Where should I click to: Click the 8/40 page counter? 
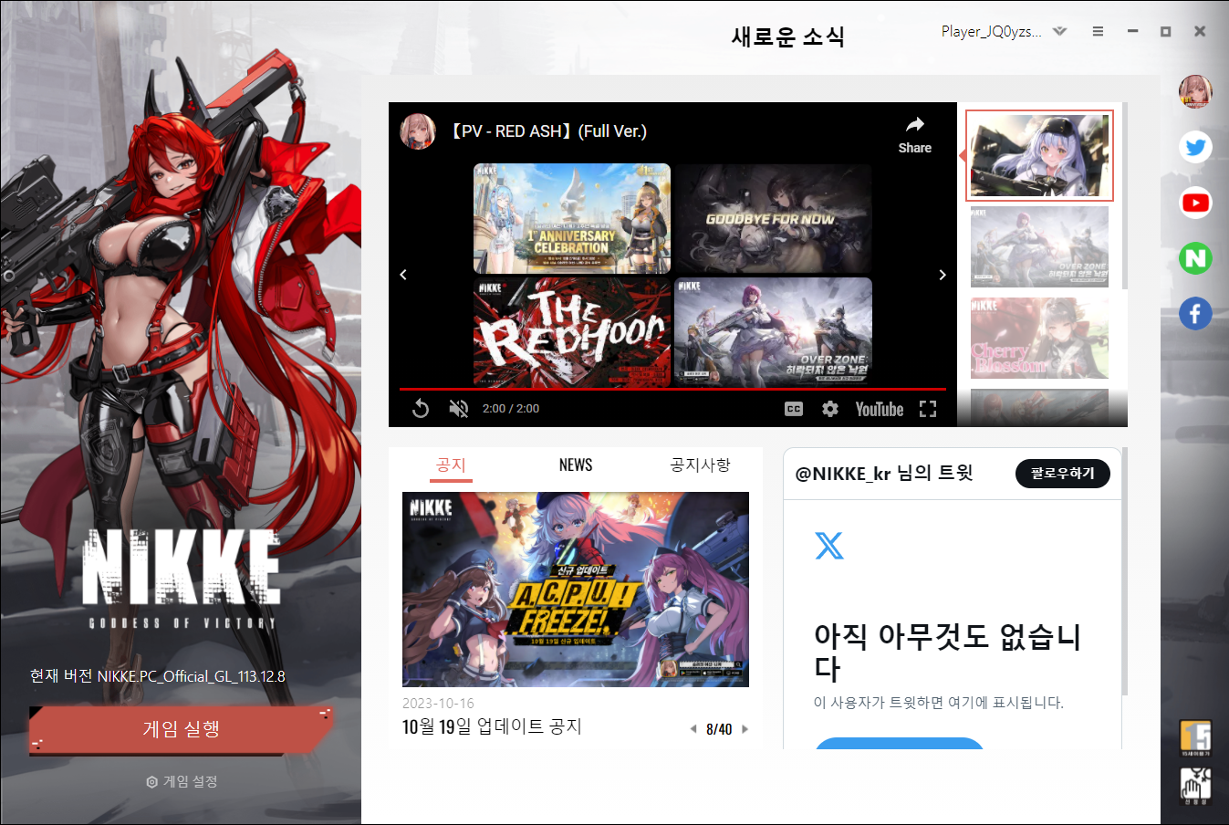[719, 729]
